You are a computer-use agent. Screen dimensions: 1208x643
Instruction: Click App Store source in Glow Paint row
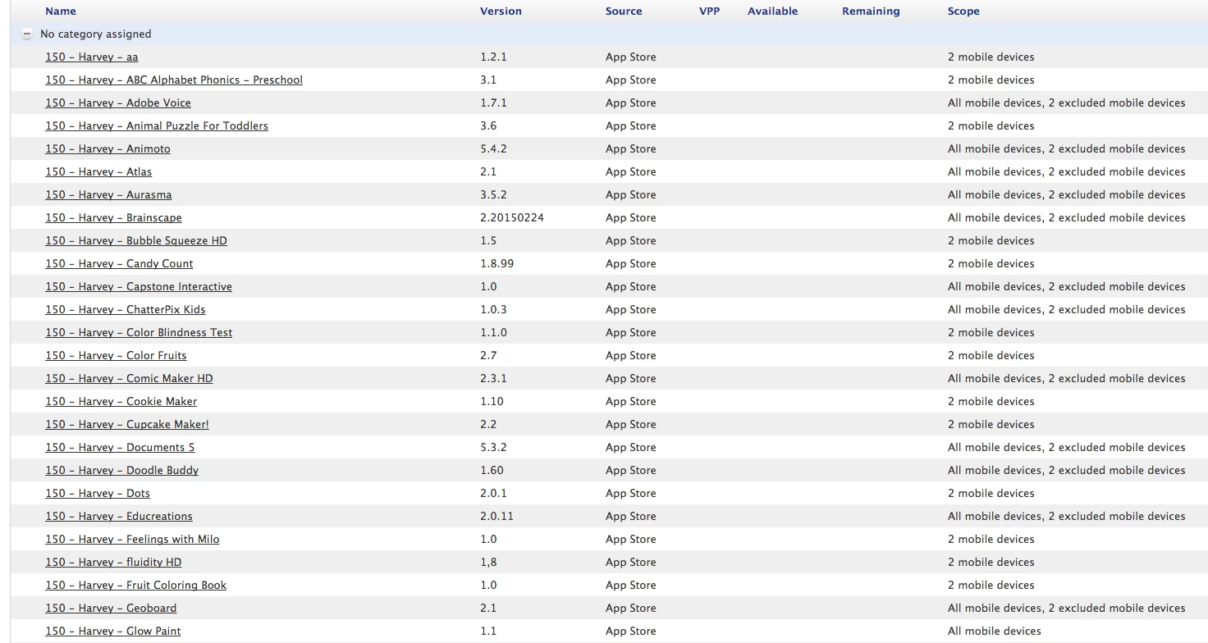[x=631, y=632]
